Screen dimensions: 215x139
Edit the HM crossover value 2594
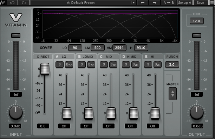click(x=119, y=48)
